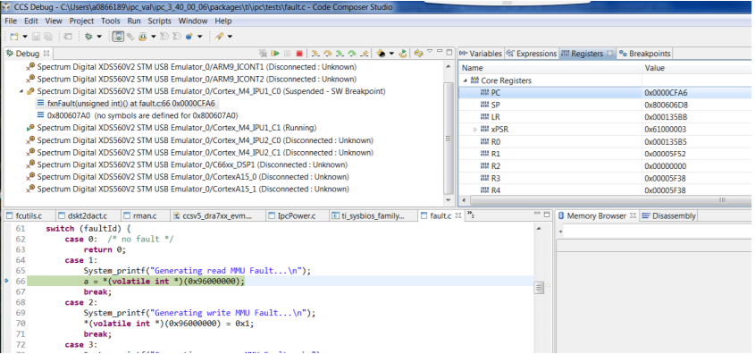Open the Edit menu
755x354 pixels.
(30, 21)
